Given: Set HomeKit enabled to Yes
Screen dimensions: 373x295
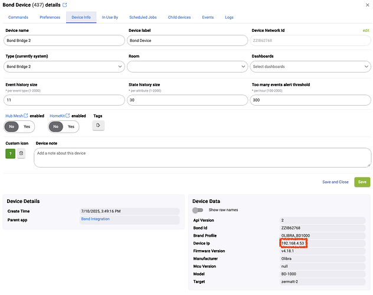Looking at the screenshot, I should [70, 126].
